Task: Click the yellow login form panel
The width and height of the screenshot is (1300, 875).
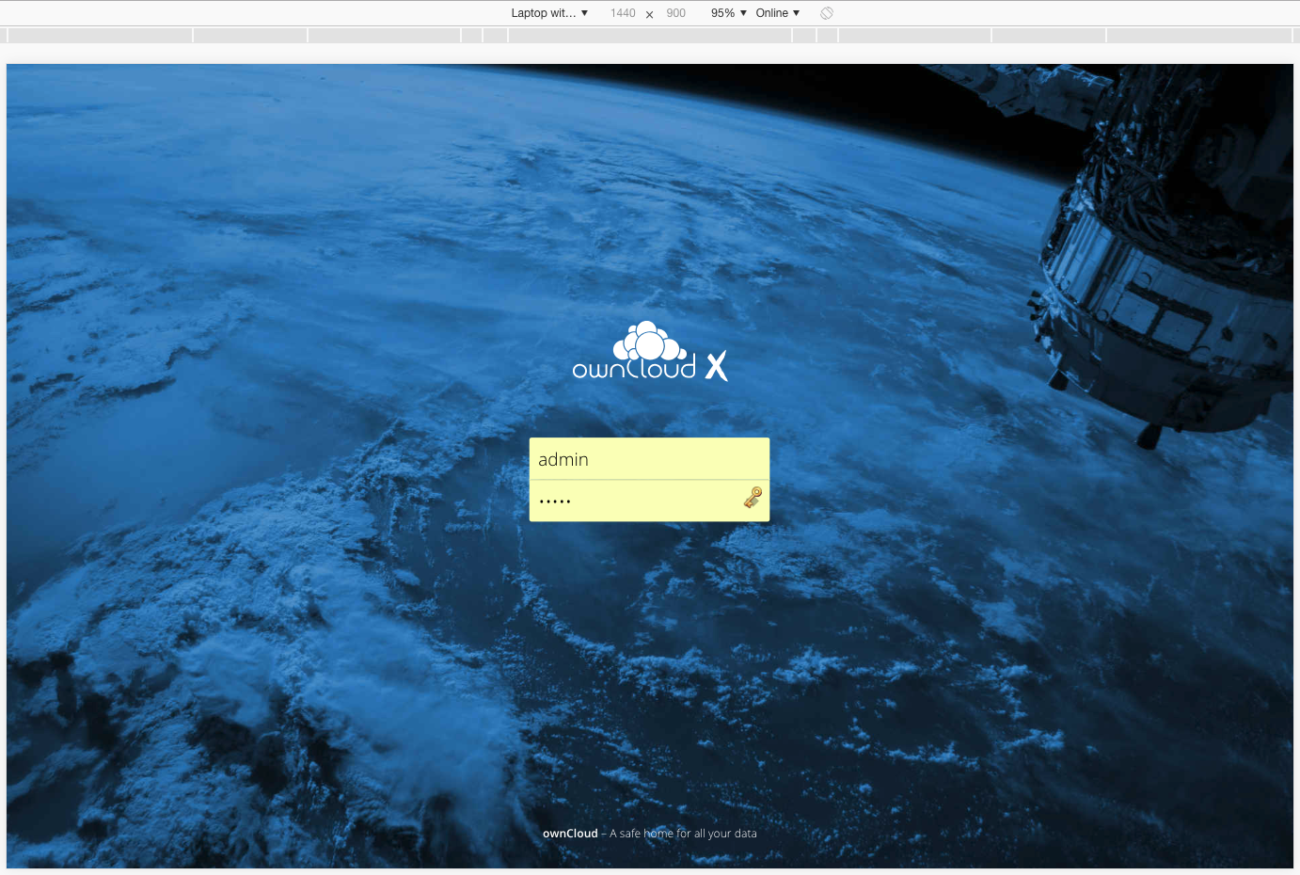Action: click(649, 479)
